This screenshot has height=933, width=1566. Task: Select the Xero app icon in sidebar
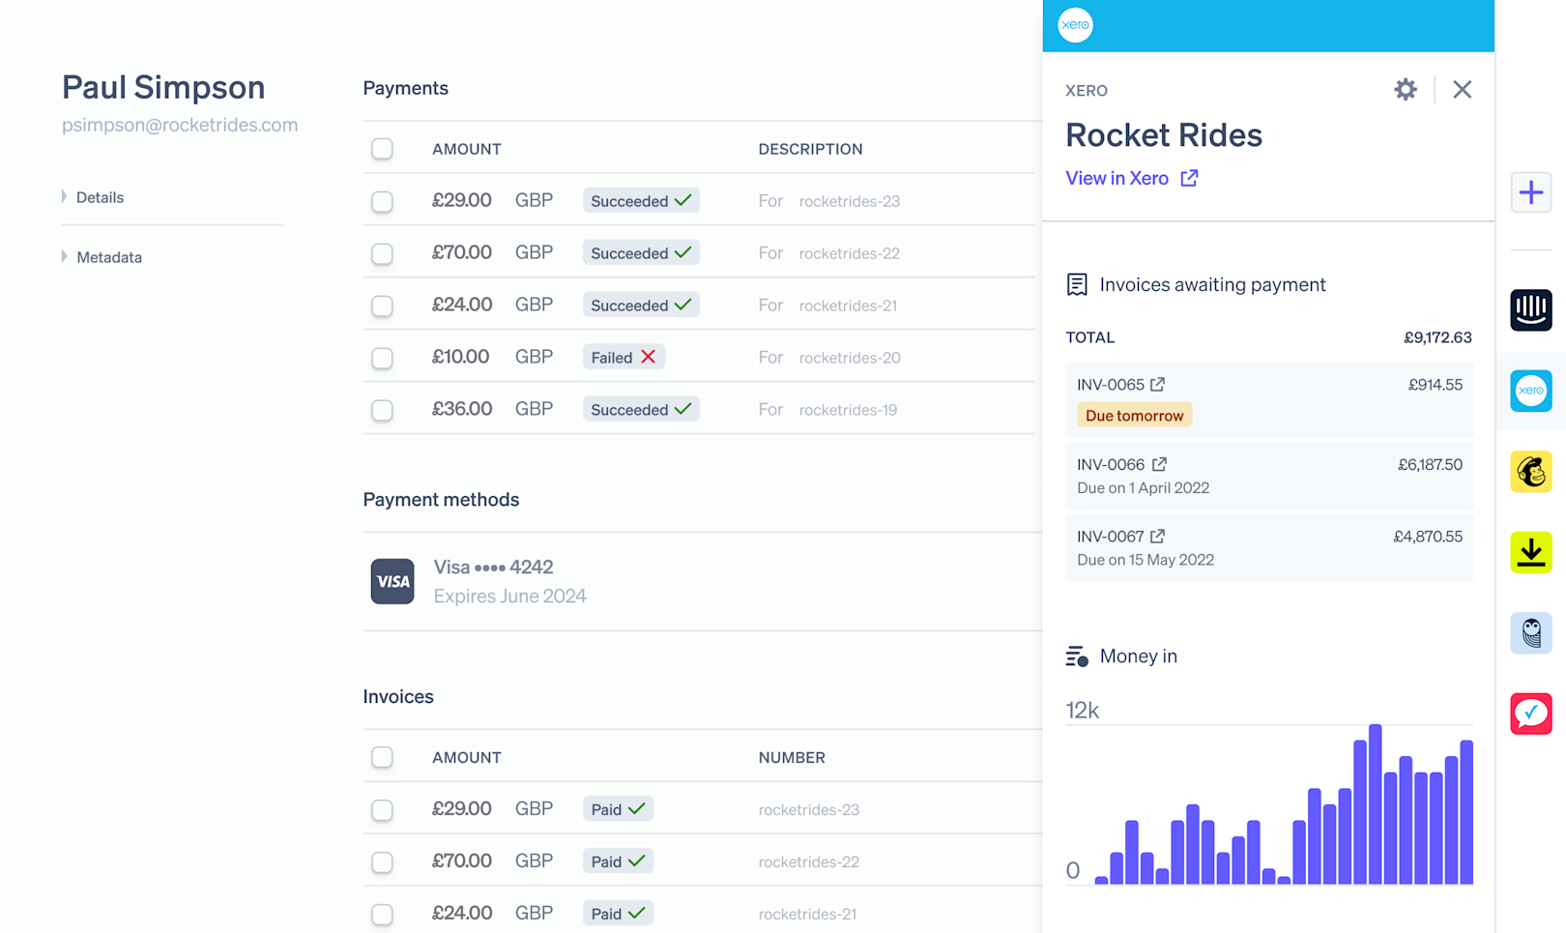click(1531, 391)
